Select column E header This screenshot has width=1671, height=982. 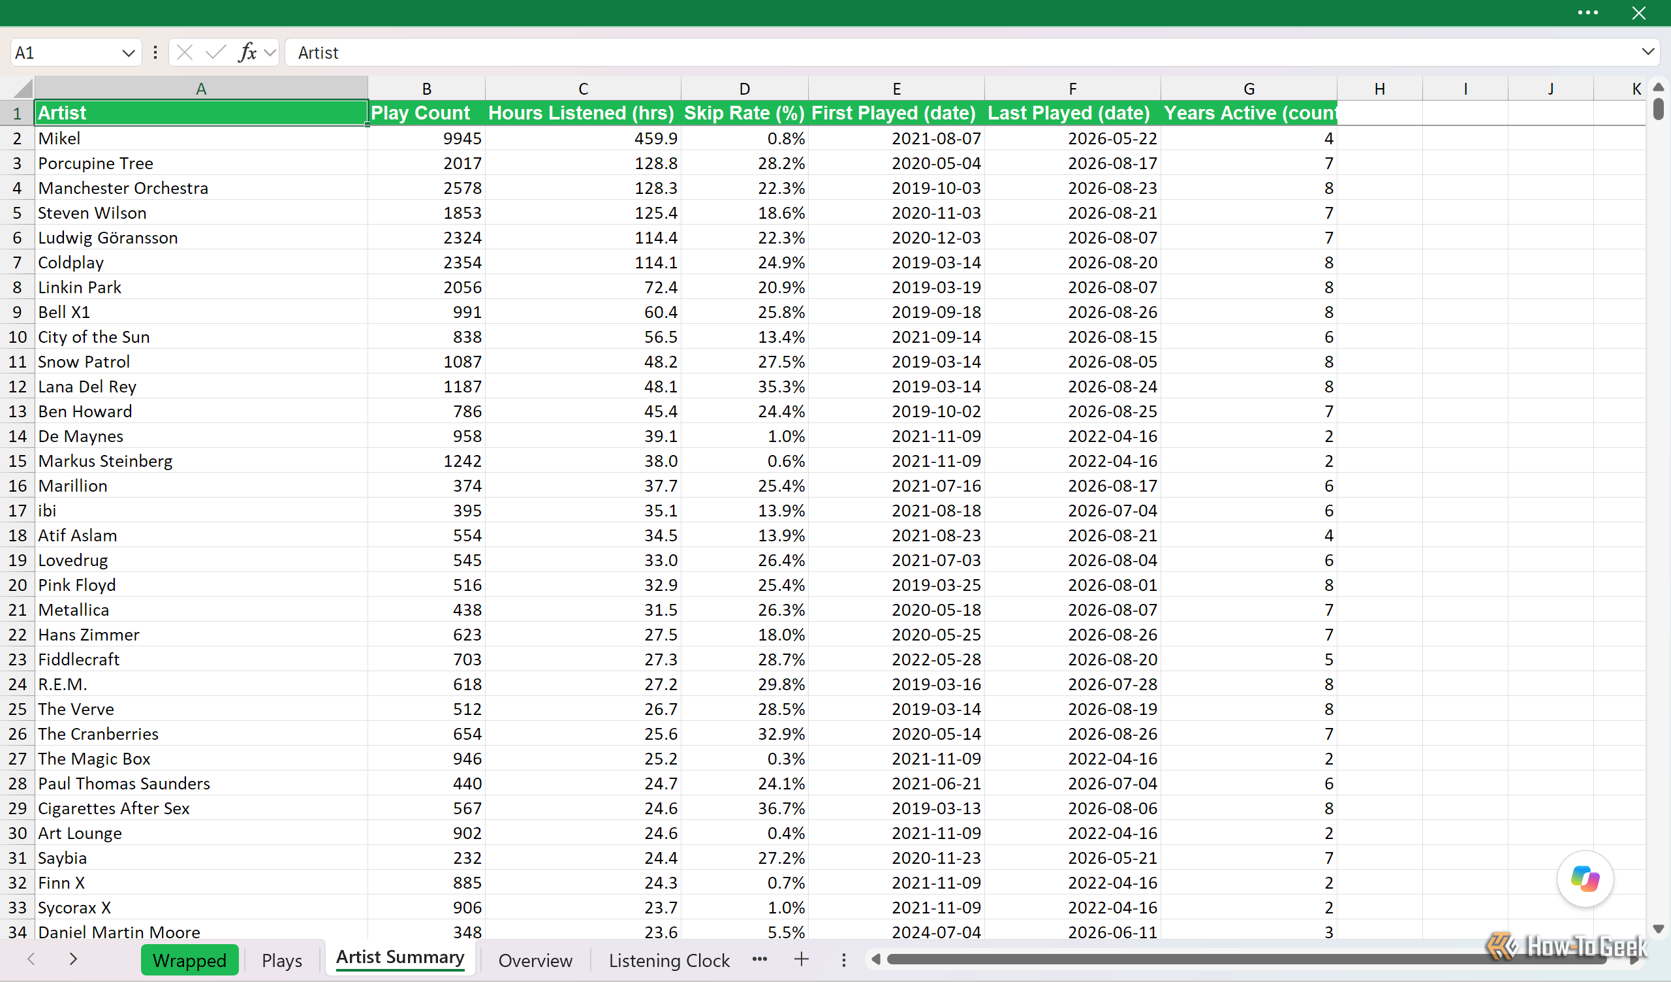tap(896, 88)
